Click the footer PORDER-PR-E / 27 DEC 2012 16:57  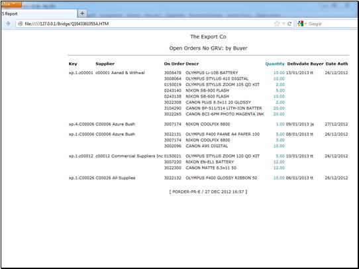[208, 192]
